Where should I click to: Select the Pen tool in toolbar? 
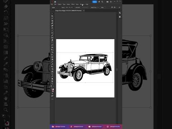click(52, 21)
